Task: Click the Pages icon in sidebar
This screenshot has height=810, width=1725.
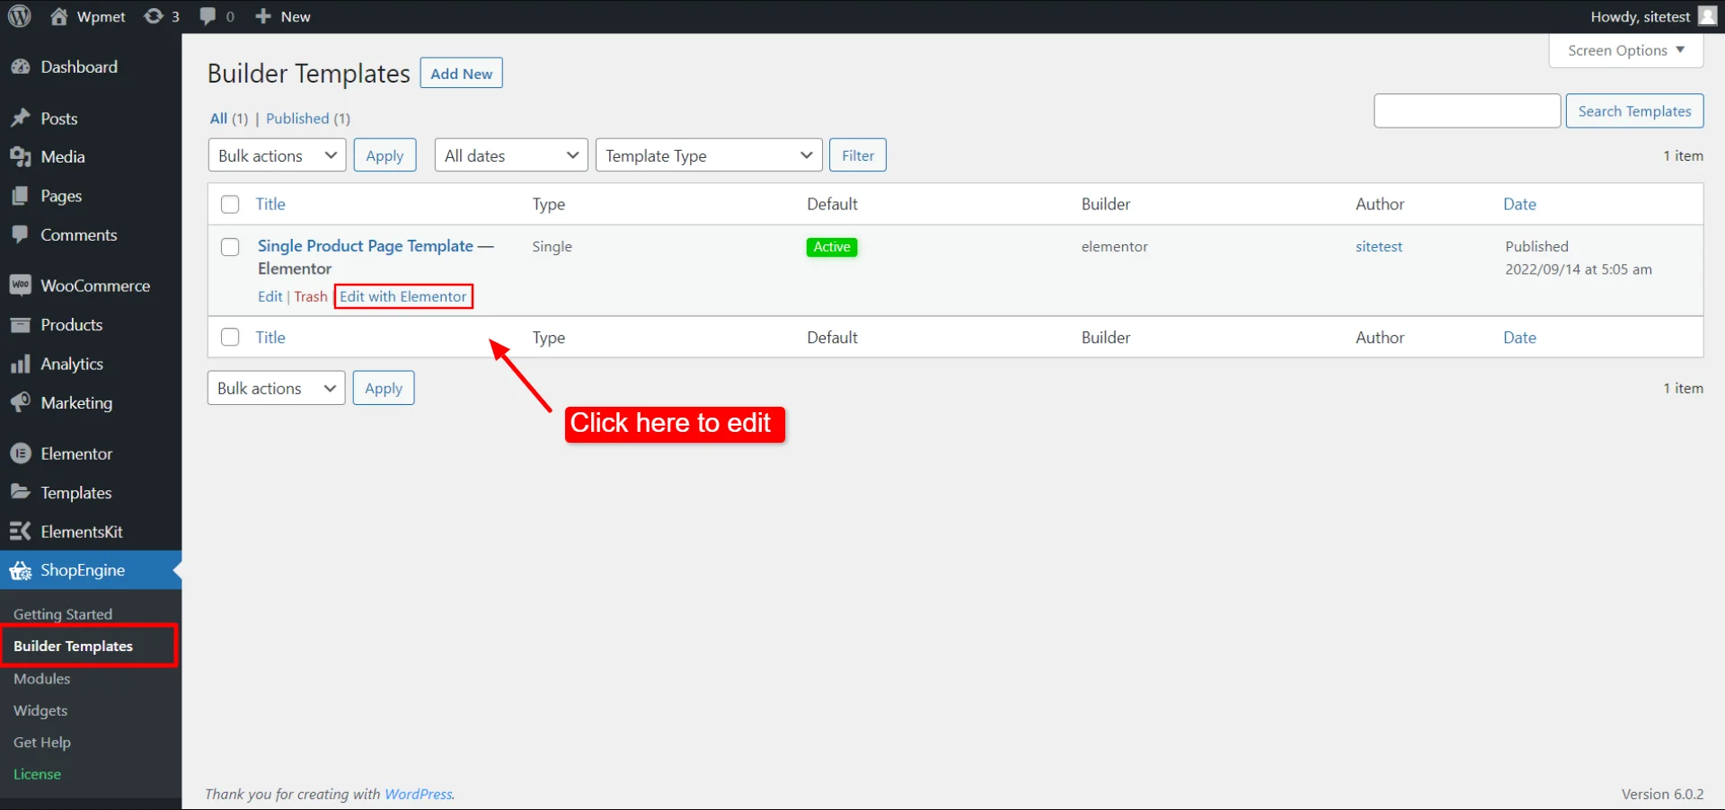Action: click(x=21, y=196)
